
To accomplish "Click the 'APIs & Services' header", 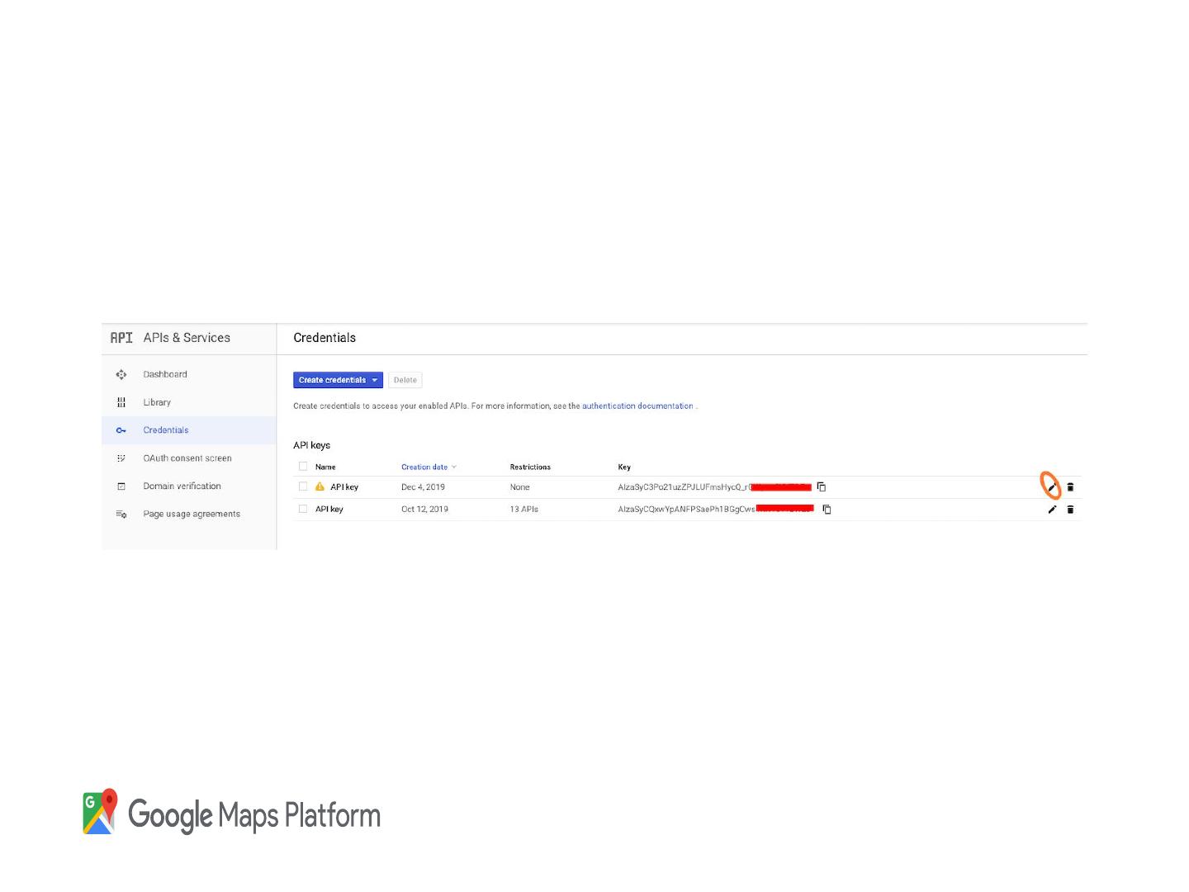I will [x=187, y=338].
